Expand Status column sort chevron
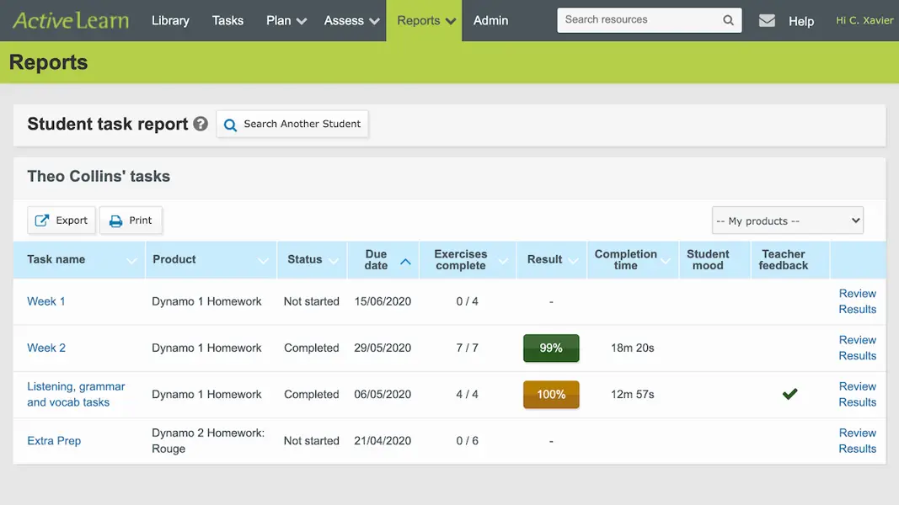Image resolution: width=899 pixels, height=505 pixels. [334, 261]
